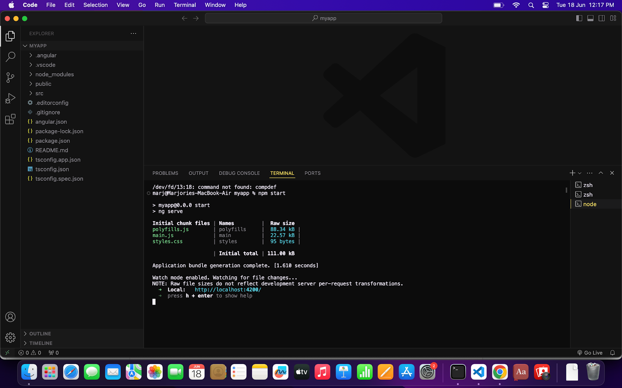Click the Go Live button
Viewport: 622px width, 388px height.
590,353
